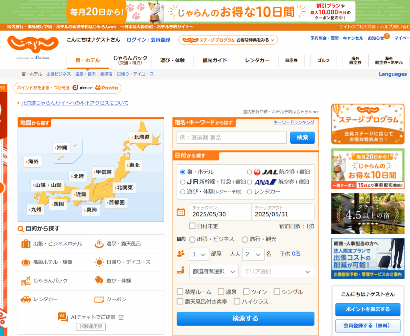Choose 旅行・観光 as purpose

click(245, 239)
